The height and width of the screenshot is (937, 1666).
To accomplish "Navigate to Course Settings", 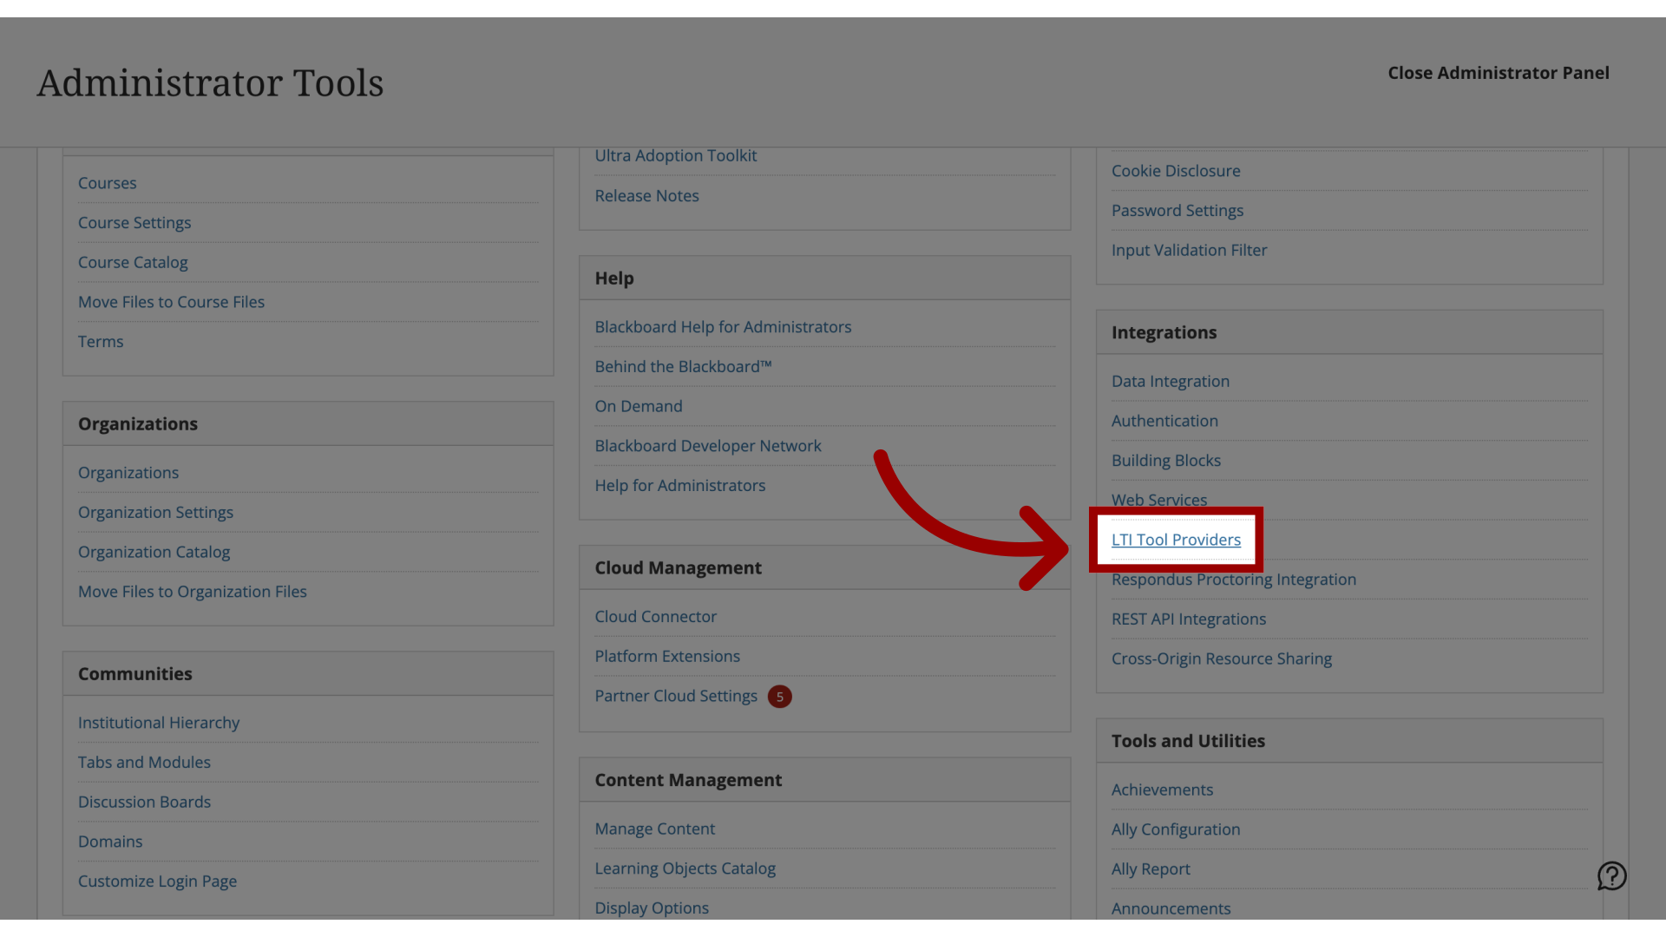I will [x=134, y=223].
